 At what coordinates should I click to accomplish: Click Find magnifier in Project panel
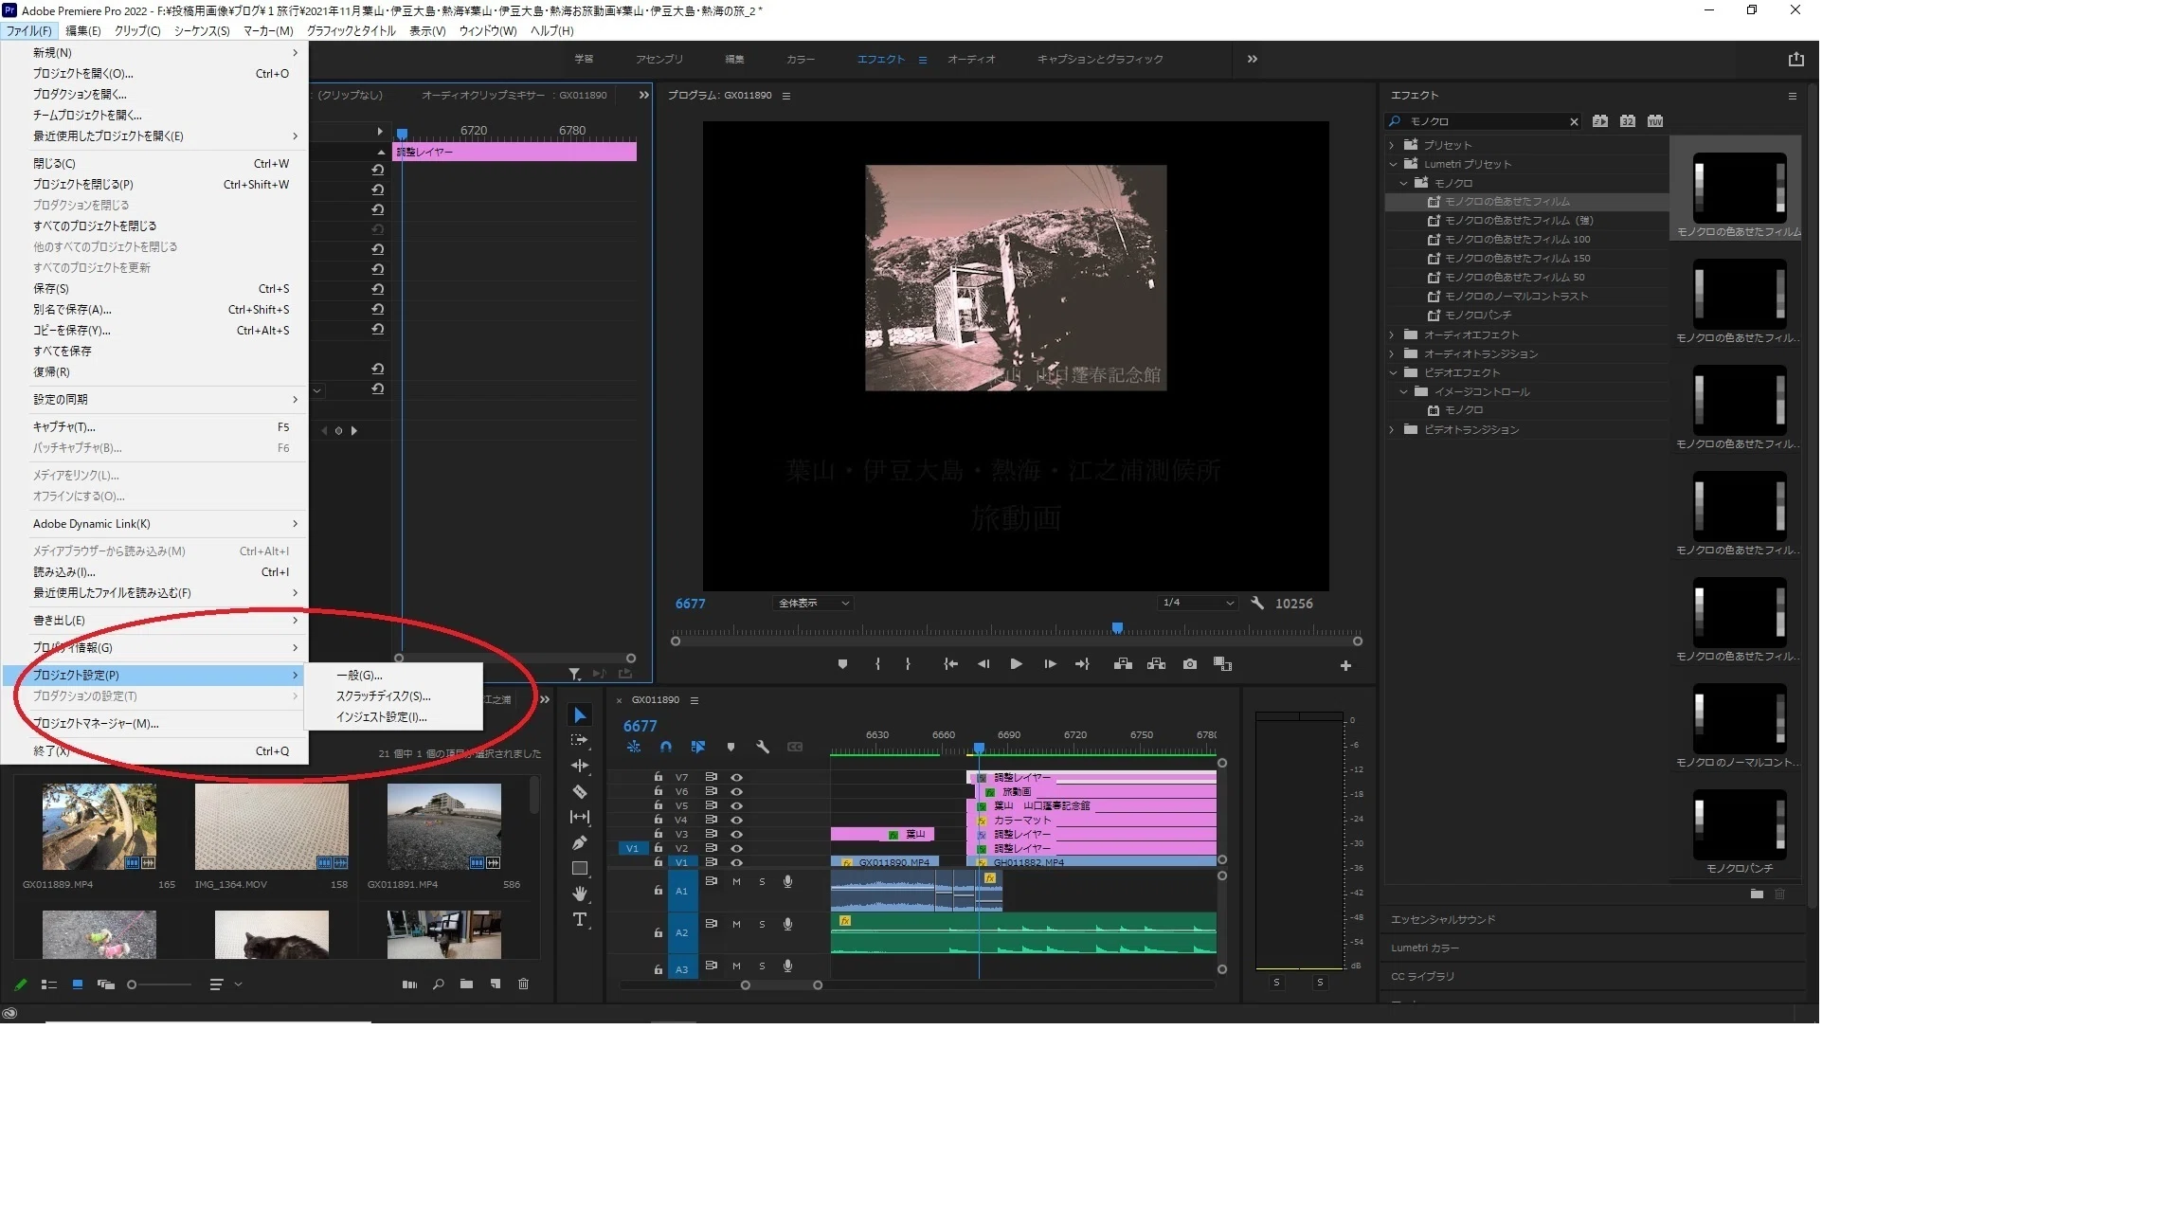[x=438, y=984]
